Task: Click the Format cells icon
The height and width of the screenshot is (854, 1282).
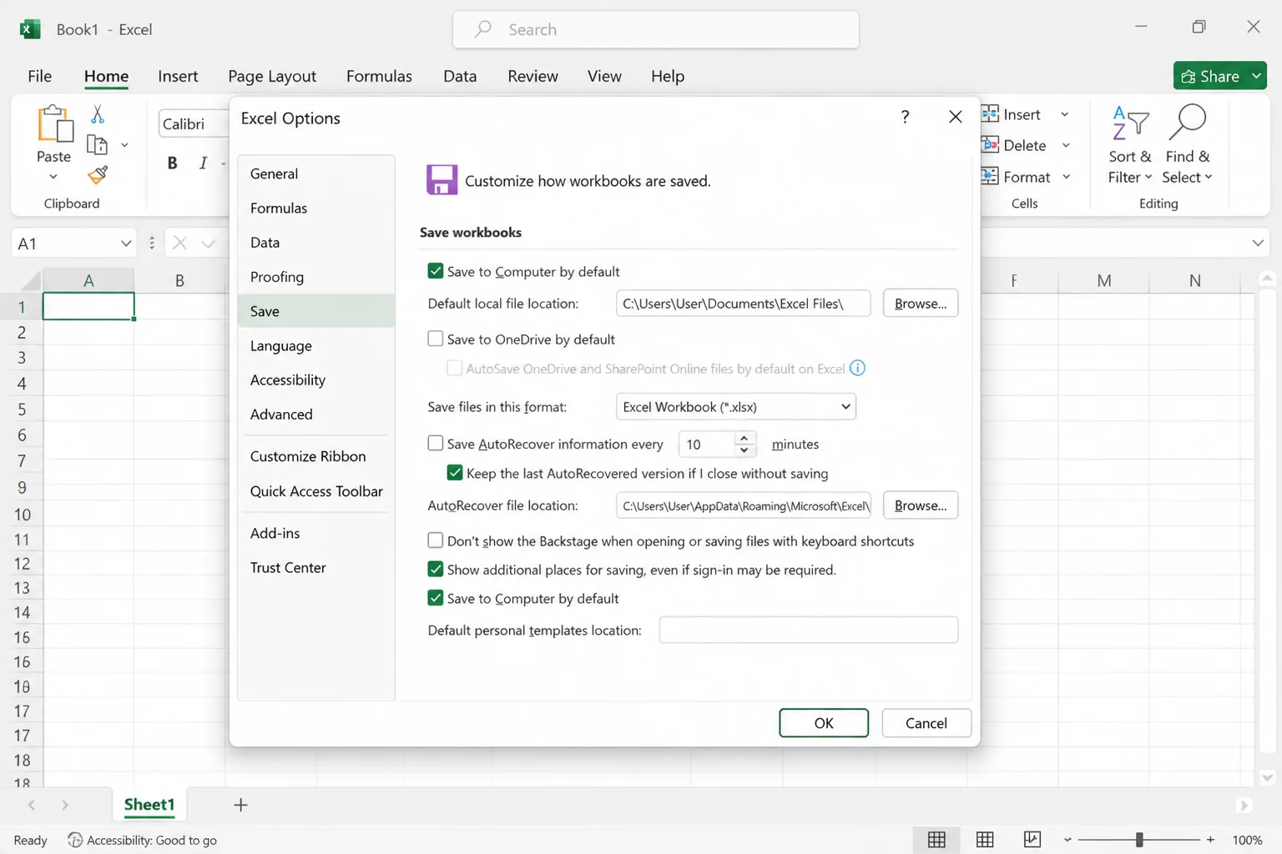Action: tap(990, 176)
